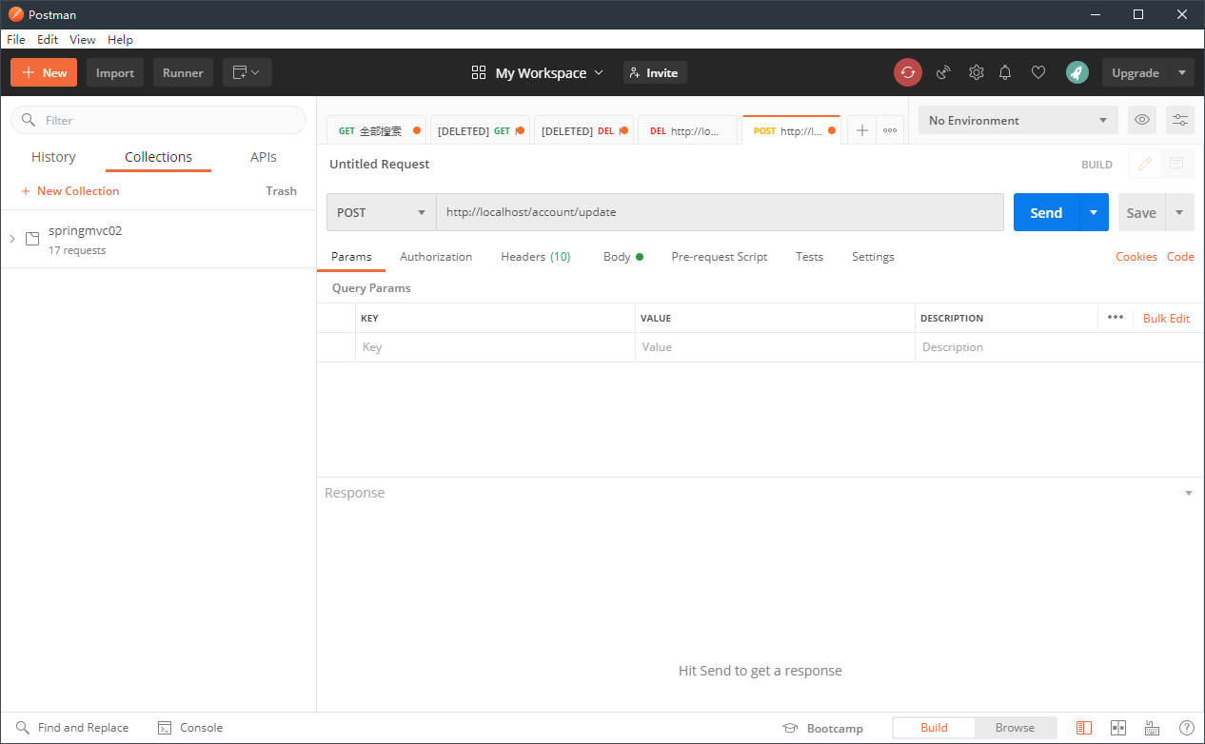Viewport: 1205px width, 744px height.
Task: Open the Console from status bar
Action: click(x=190, y=728)
